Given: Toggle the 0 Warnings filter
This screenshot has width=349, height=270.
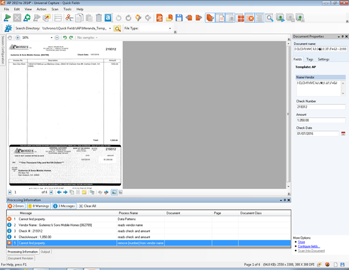Looking at the screenshot, I should coord(39,206).
